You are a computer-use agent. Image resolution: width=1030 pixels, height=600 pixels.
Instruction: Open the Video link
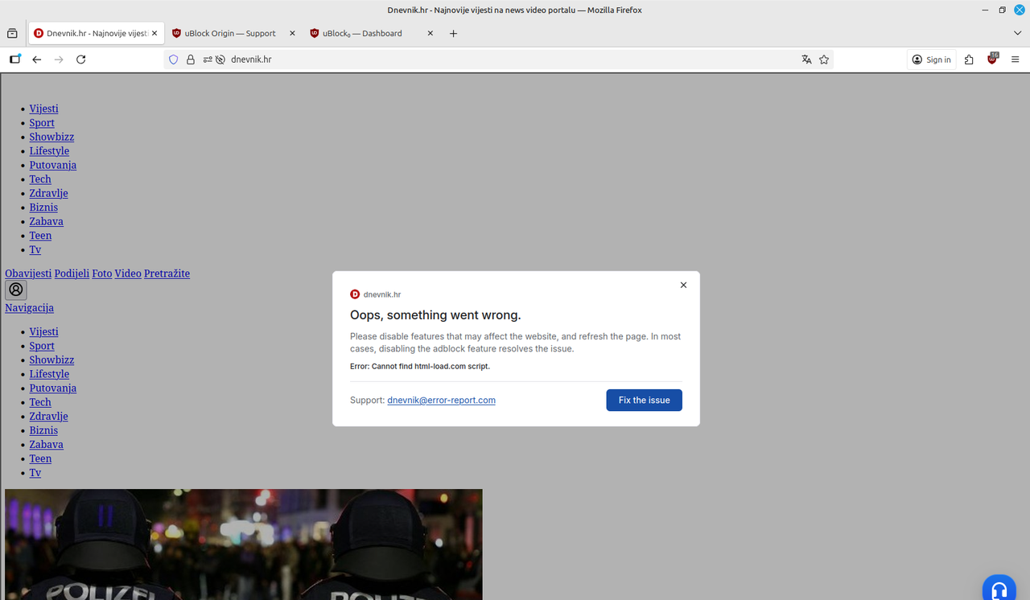click(x=128, y=273)
